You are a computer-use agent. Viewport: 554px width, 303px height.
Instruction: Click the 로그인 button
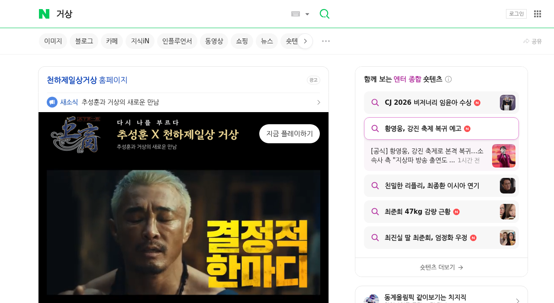[x=516, y=13]
